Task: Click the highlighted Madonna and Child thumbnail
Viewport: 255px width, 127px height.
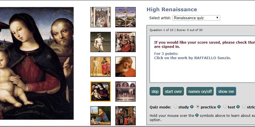Action: [101, 92]
